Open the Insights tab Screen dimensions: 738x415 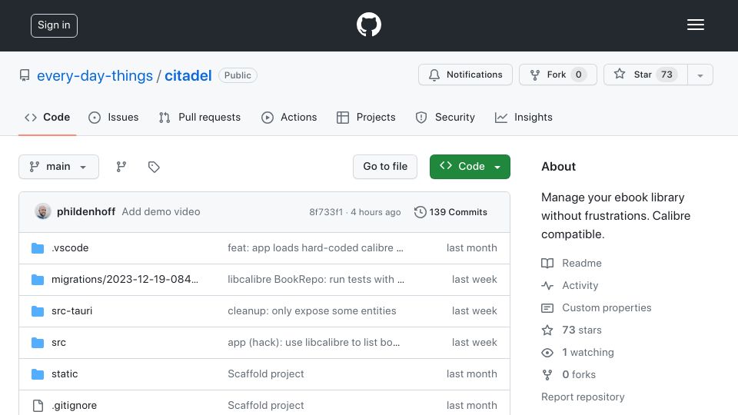[x=524, y=117]
